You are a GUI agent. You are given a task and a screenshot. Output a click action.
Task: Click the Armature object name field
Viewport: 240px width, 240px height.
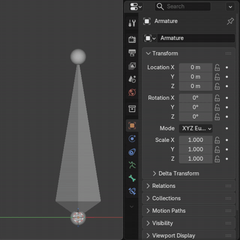coord(196,38)
